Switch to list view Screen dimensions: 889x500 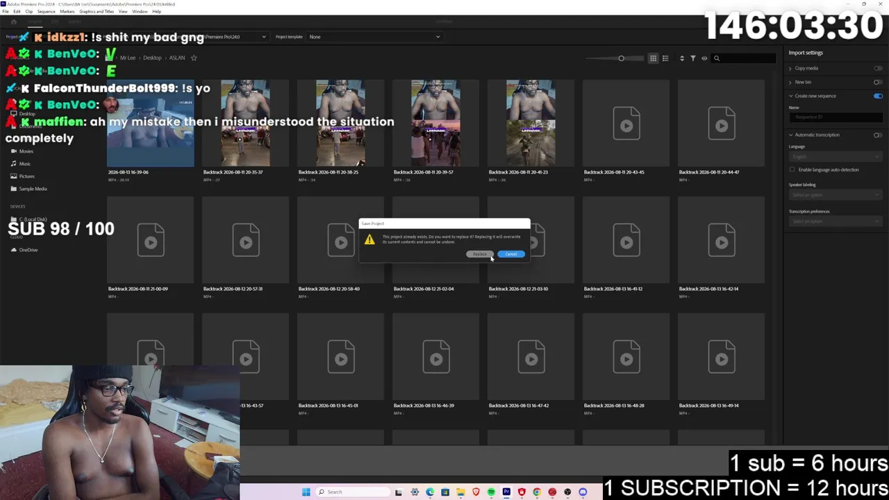click(665, 58)
